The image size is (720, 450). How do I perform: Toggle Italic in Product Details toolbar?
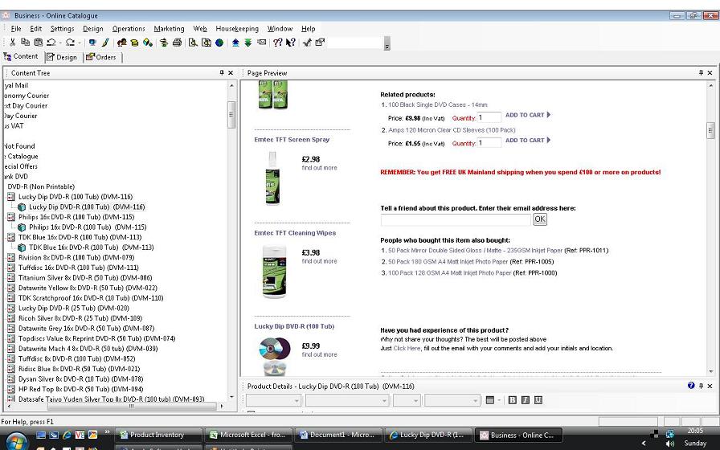pos(526,400)
